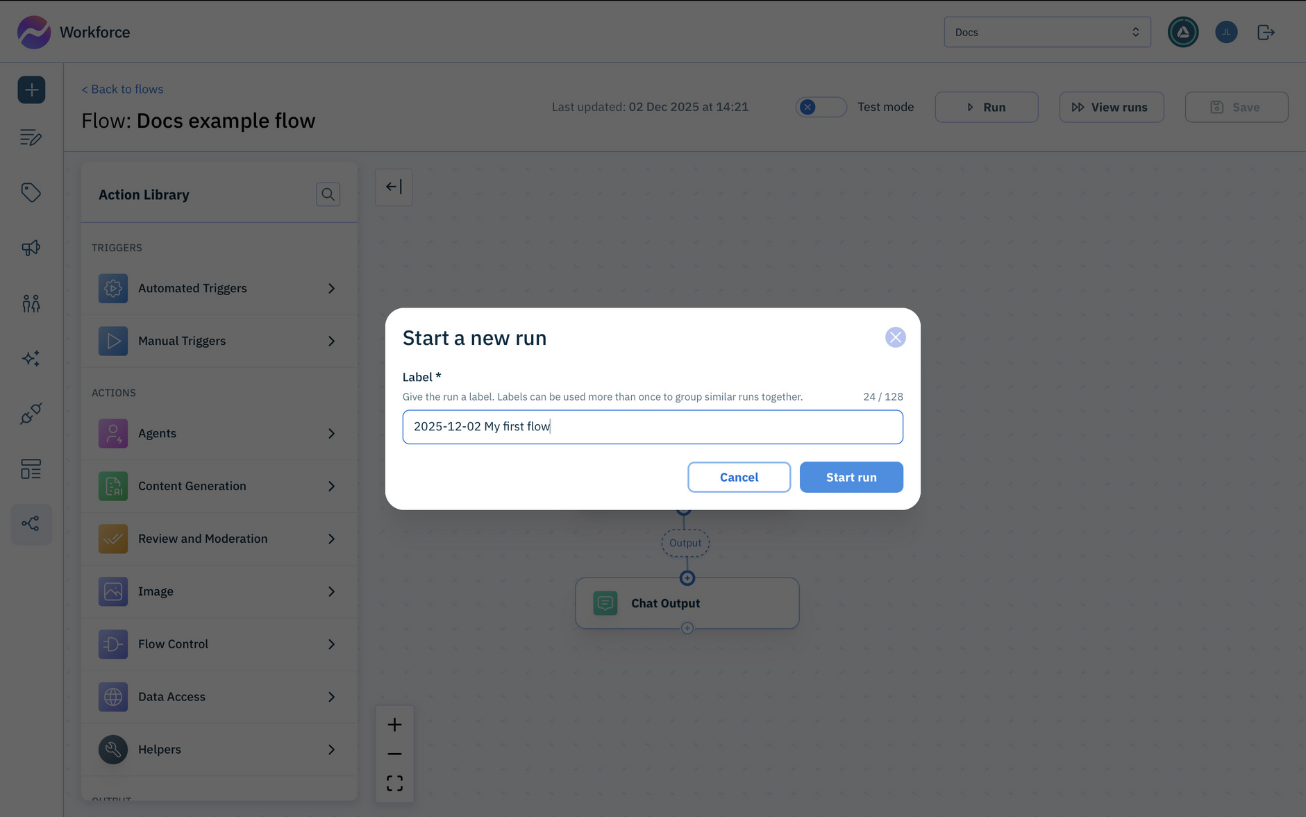1306x817 pixels.
Task: Click inside the run Label text field
Action: pos(652,426)
